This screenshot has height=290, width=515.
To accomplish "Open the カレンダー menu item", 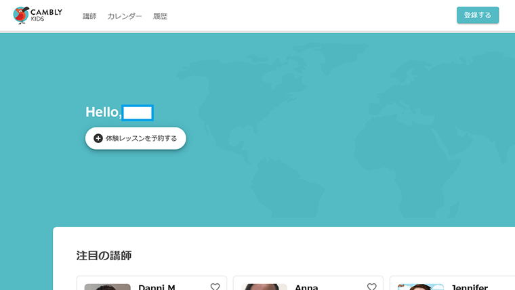I will [x=125, y=16].
